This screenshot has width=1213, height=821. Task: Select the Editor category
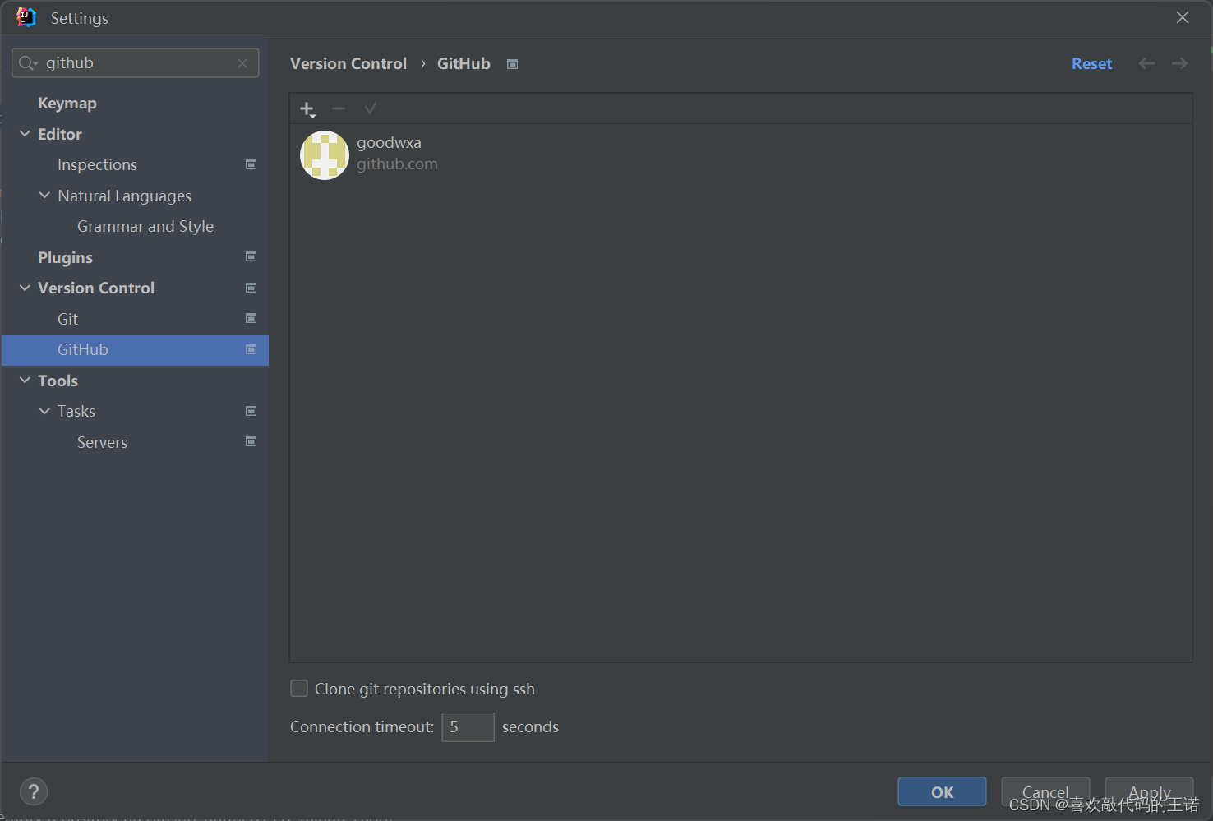[60, 134]
